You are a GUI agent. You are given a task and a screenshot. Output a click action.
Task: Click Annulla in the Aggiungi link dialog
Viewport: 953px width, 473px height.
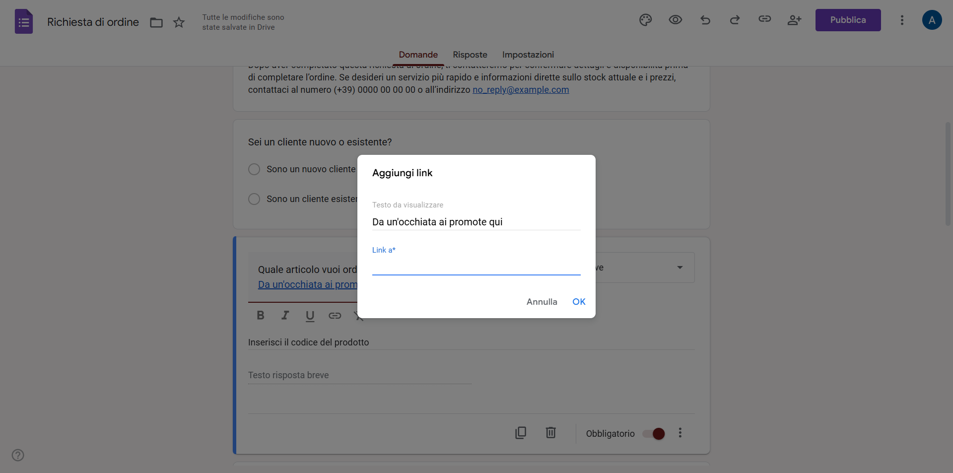542,302
